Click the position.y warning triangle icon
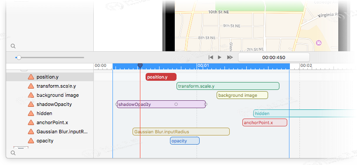 click(x=31, y=77)
